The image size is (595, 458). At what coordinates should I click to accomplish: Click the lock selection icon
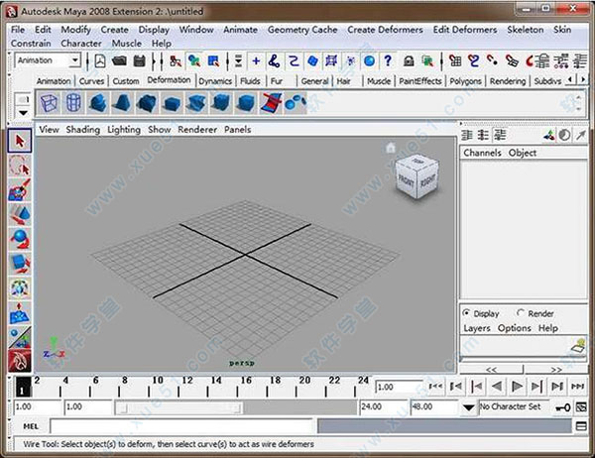409,60
